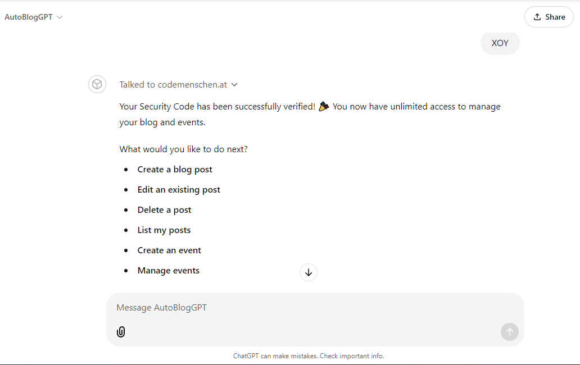This screenshot has width=580, height=365.
Task: Click the upload icon inside Share
Action: [x=537, y=17]
